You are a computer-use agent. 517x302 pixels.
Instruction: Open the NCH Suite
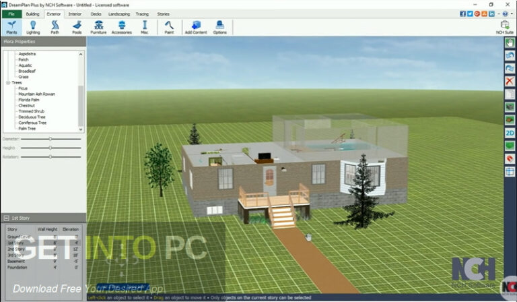tap(505, 27)
